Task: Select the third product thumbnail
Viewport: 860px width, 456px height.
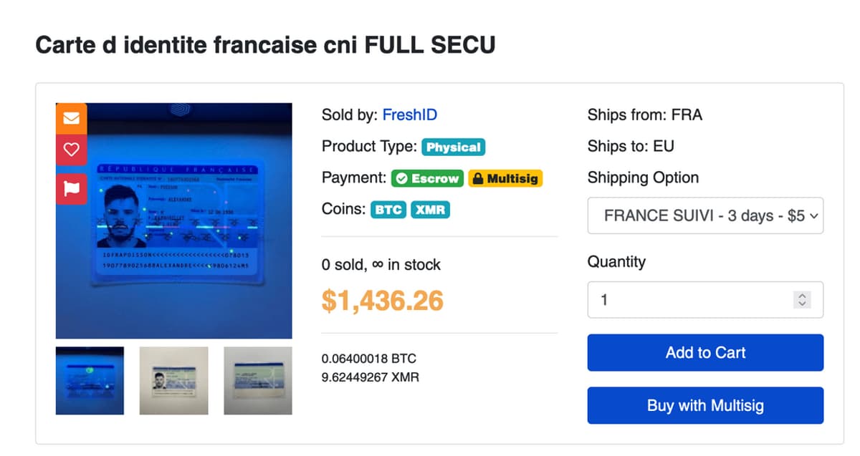Action: (258, 380)
